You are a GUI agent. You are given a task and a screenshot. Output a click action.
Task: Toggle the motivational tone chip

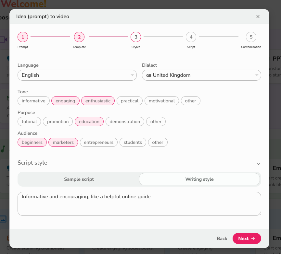pos(162,101)
